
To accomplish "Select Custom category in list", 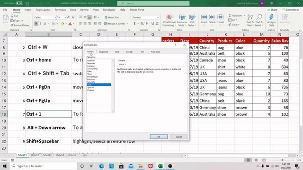I will (90, 90).
